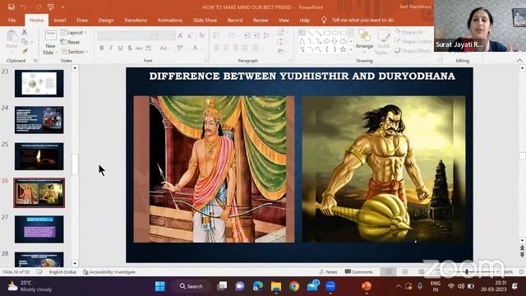Click the New Slide icon
526x296 pixels.
point(51,35)
